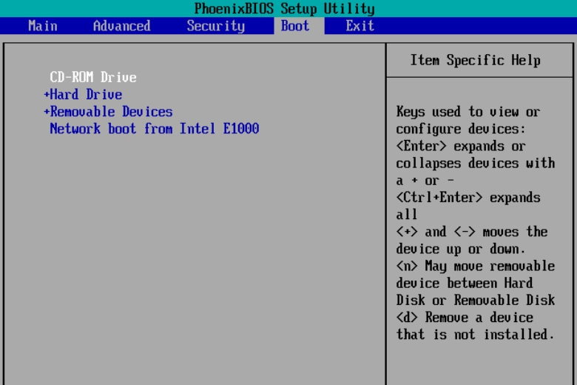Viewport: 577px width, 385px height.
Task: Click 'that is not installed.' help text
Action: (x=475, y=335)
